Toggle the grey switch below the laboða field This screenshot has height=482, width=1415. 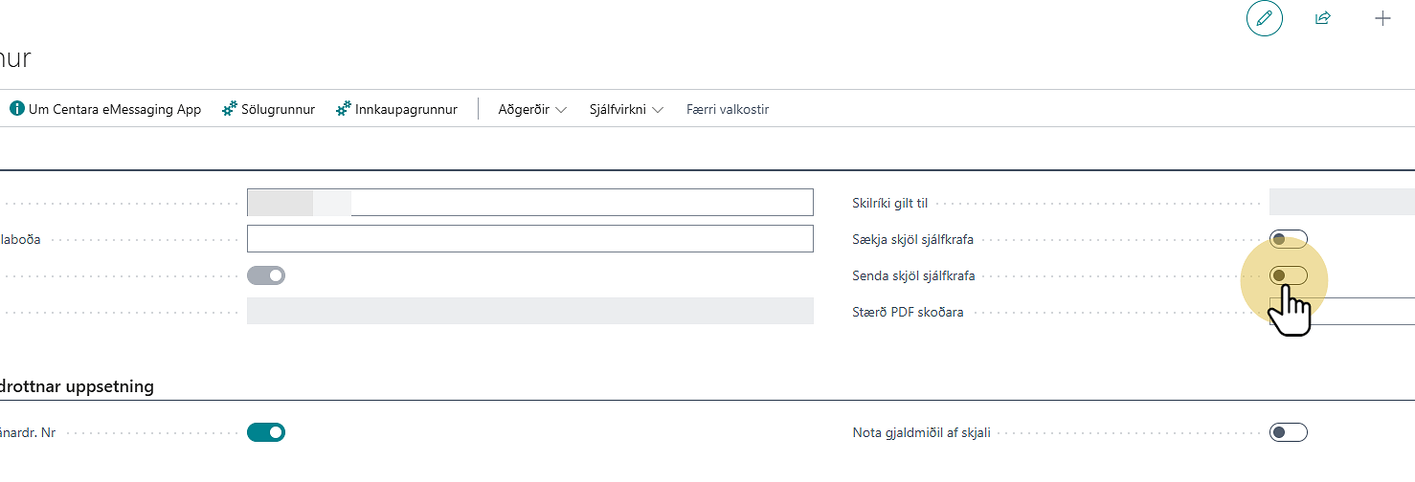pos(266,275)
